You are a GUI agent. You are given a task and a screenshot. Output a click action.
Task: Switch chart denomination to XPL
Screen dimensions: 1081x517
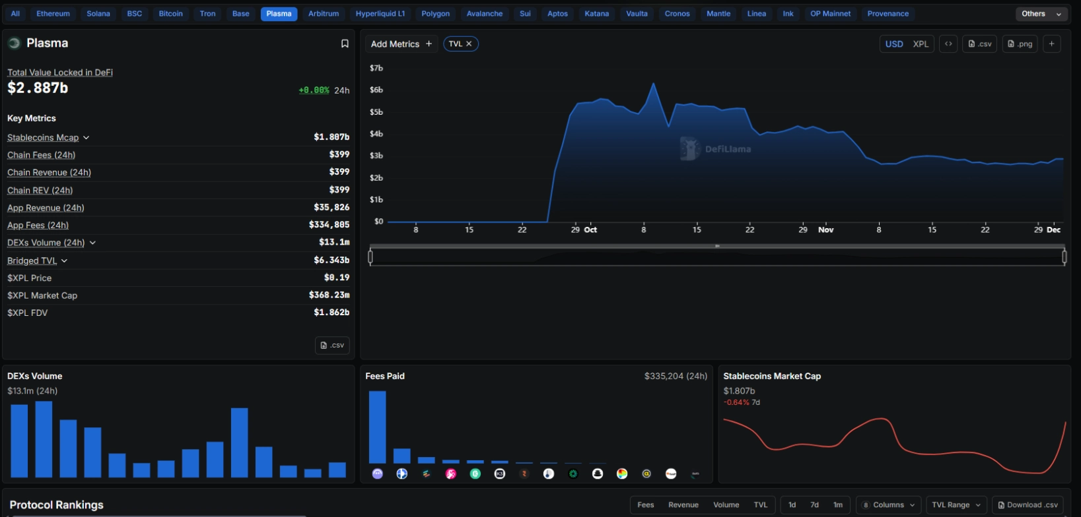[921, 44]
